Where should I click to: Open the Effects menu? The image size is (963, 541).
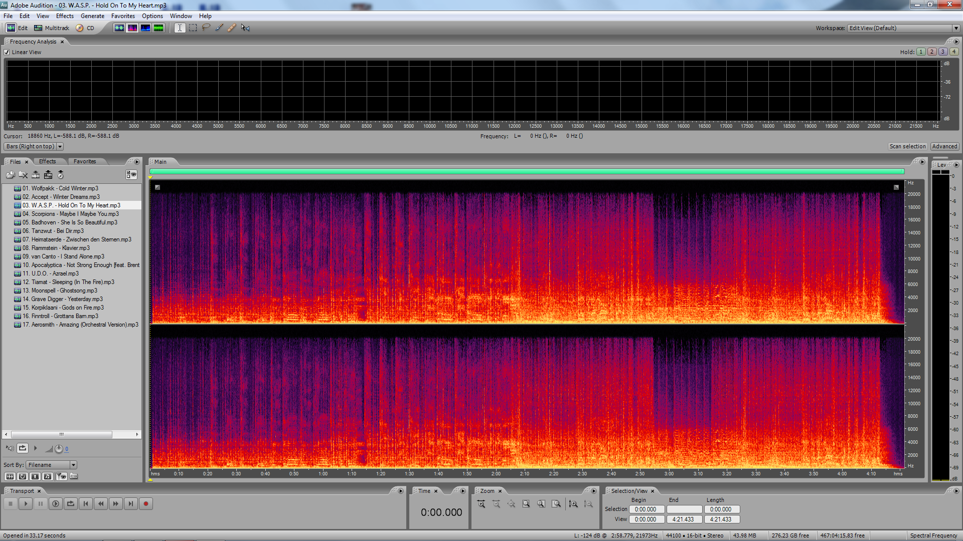click(x=65, y=16)
